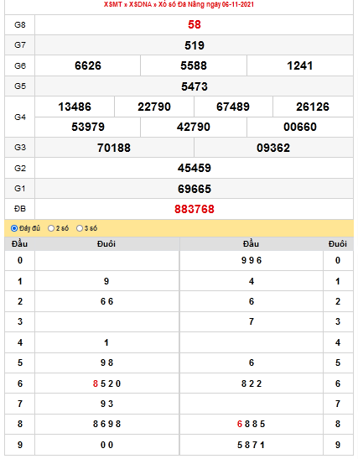Select the "Đầy đủ" radio option

click(14, 228)
